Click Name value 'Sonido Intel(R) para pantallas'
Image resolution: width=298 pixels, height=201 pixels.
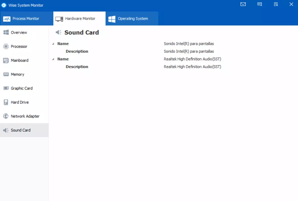pos(189,43)
